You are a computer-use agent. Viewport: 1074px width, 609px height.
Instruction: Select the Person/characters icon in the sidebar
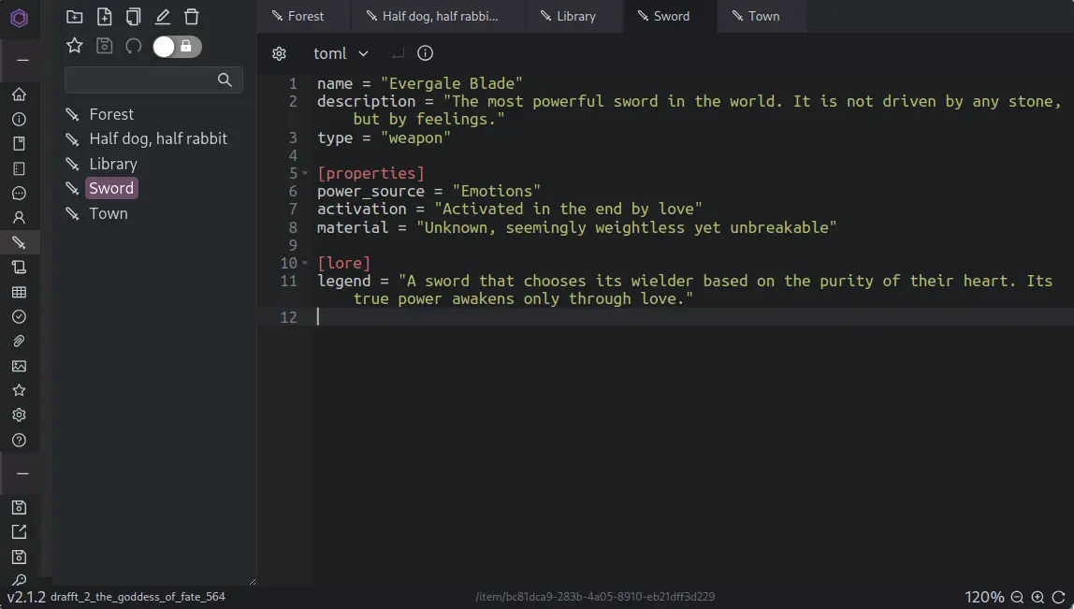click(x=19, y=218)
